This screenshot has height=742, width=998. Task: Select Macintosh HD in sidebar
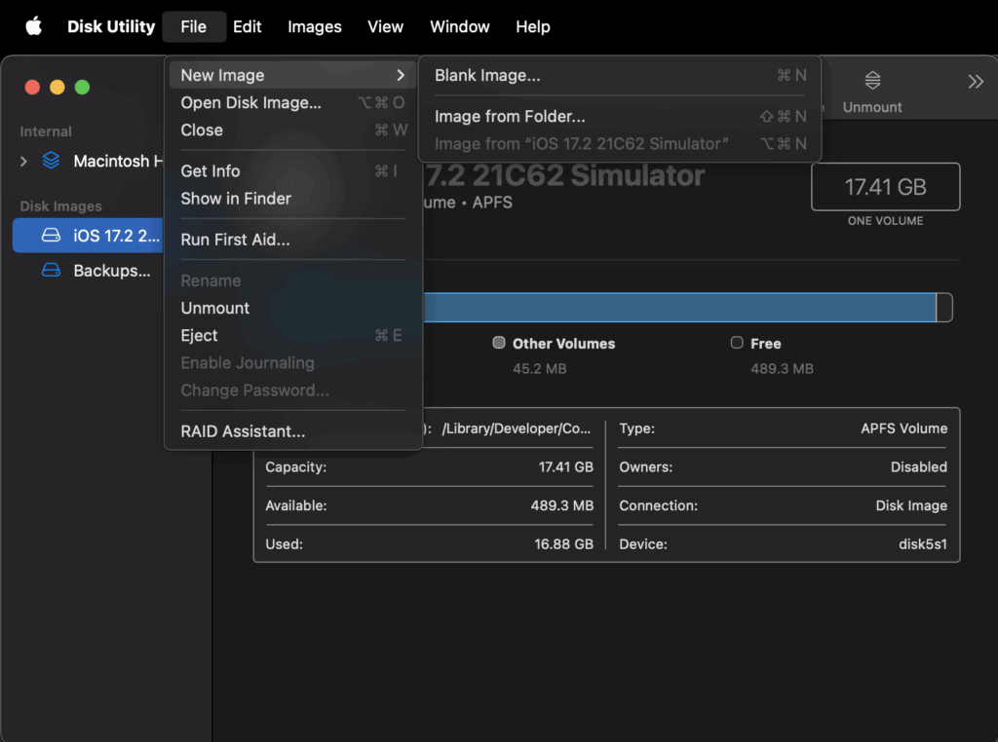click(88, 161)
